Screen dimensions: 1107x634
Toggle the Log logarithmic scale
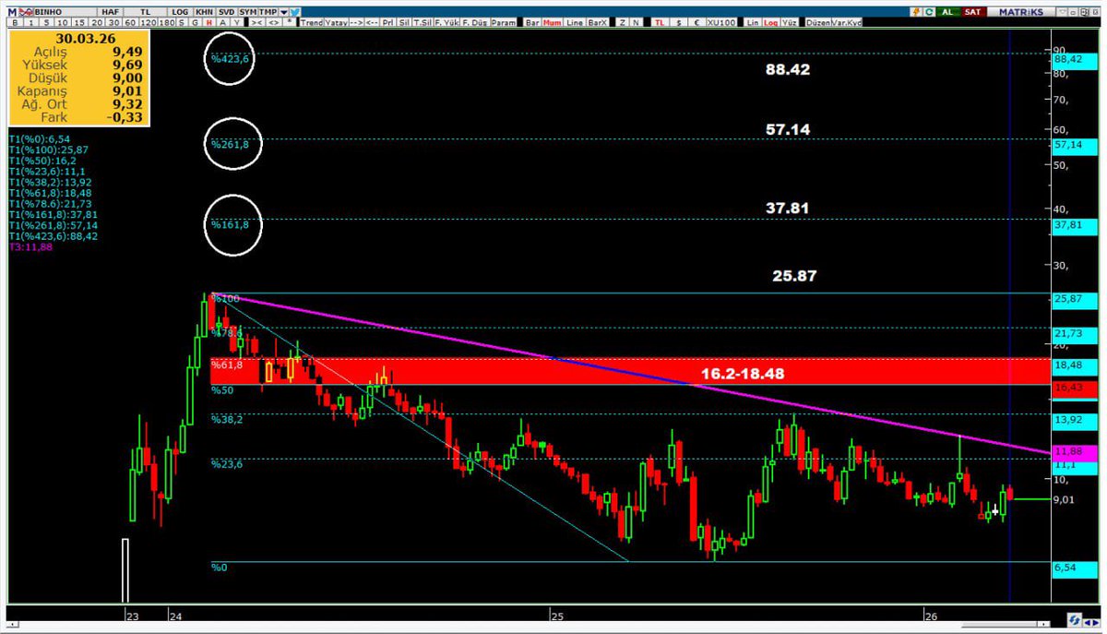coord(770,22)
